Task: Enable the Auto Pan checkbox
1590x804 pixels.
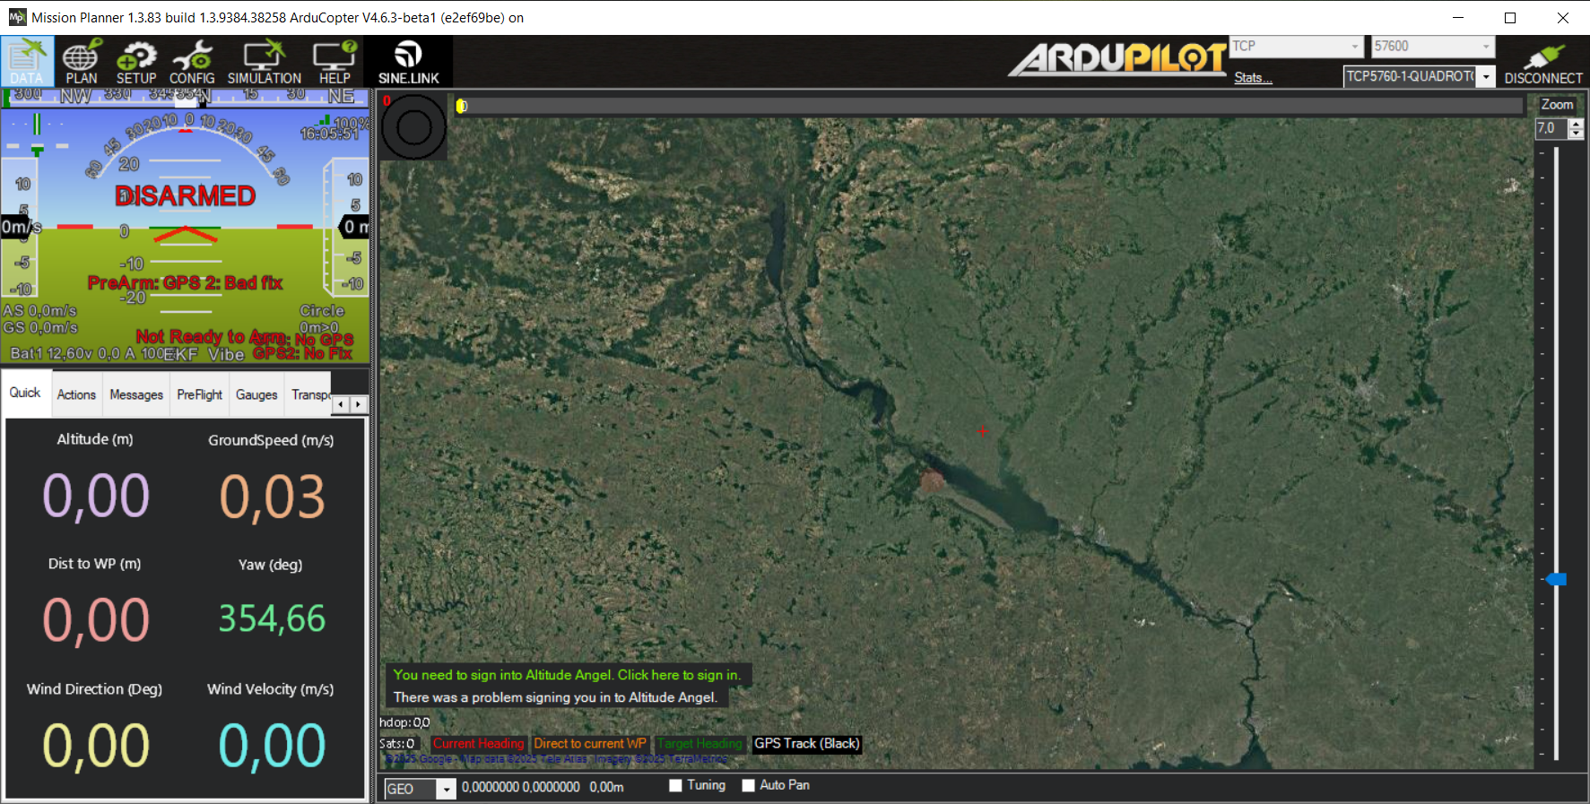Action: pyautogui.click(x=749, y=786)
